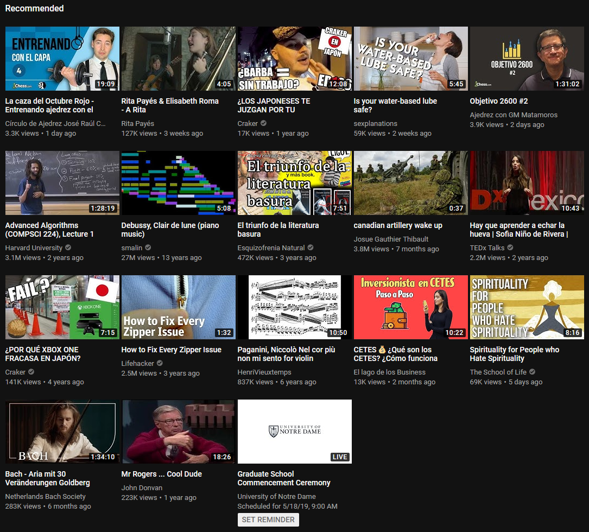Click title 'Paganini, Niccolò Nel cor più'
The height and width of the screenshot is (532, 589).
[286, 354]
